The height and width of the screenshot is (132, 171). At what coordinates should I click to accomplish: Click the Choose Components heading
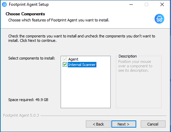25,14
